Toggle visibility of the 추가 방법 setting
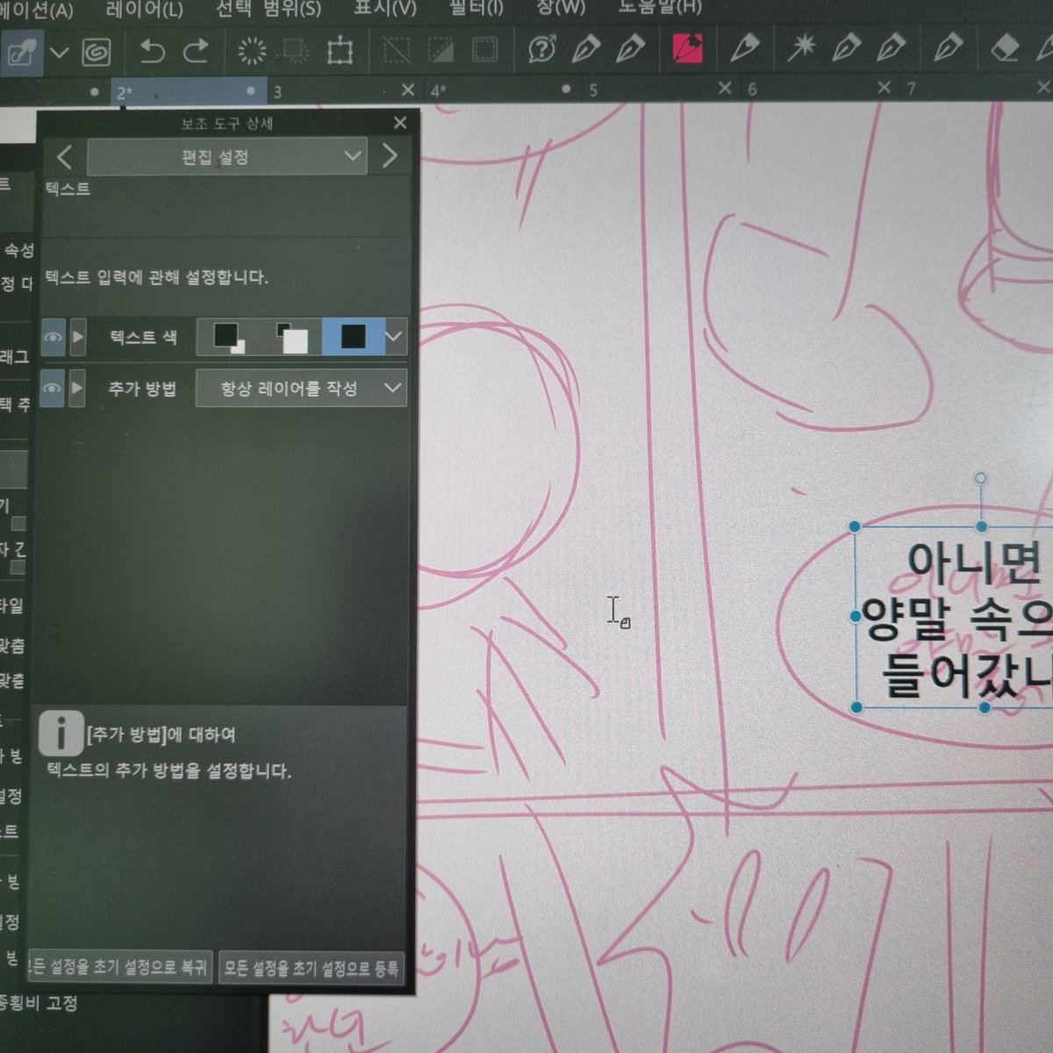 (53, 388)
